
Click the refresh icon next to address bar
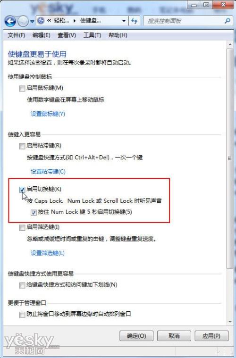[135, 21]
